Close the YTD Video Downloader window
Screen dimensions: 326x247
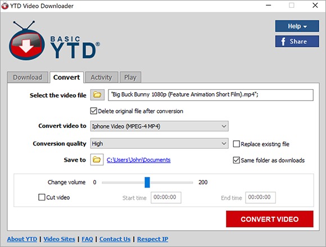[x=315, y=6]
